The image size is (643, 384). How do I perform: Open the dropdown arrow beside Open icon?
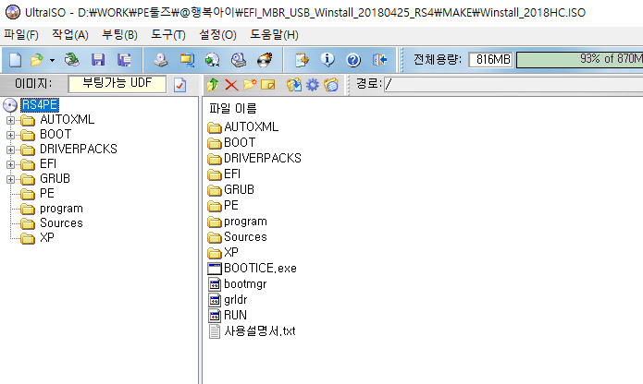[52, 61]
